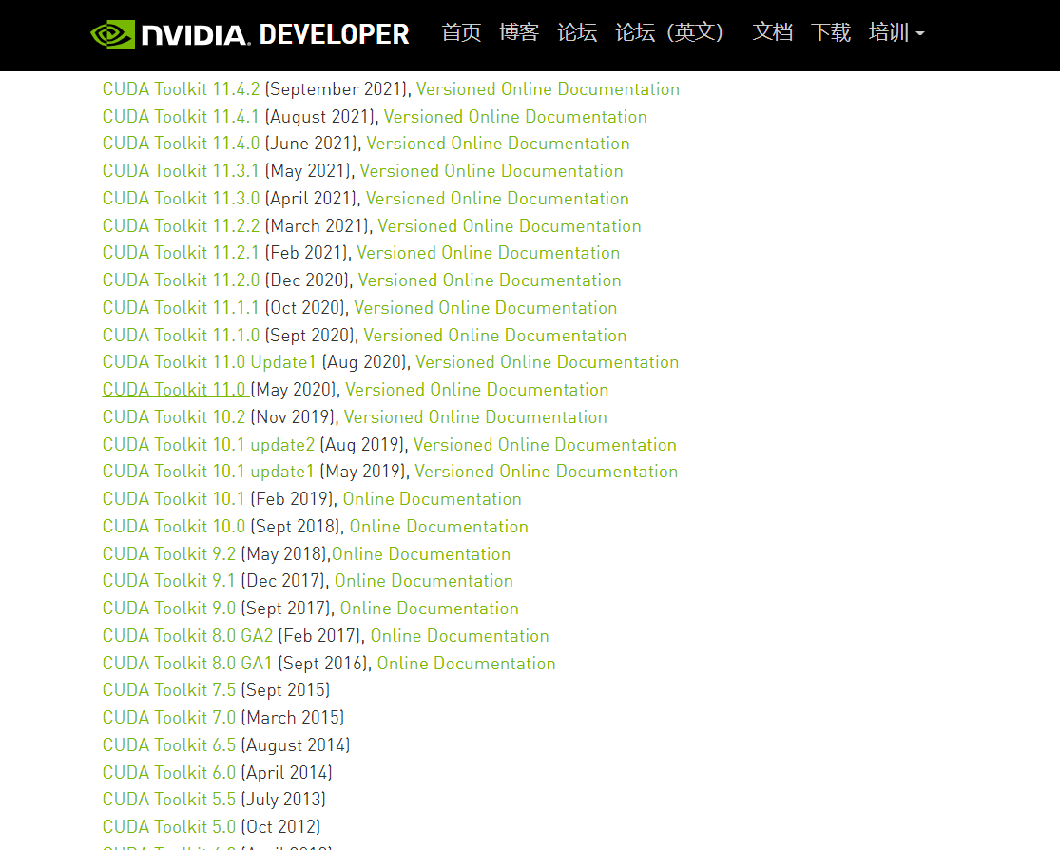The image size is (1060, 850).
Task: Open the 首页 menu item
Action: pos(461,32)
